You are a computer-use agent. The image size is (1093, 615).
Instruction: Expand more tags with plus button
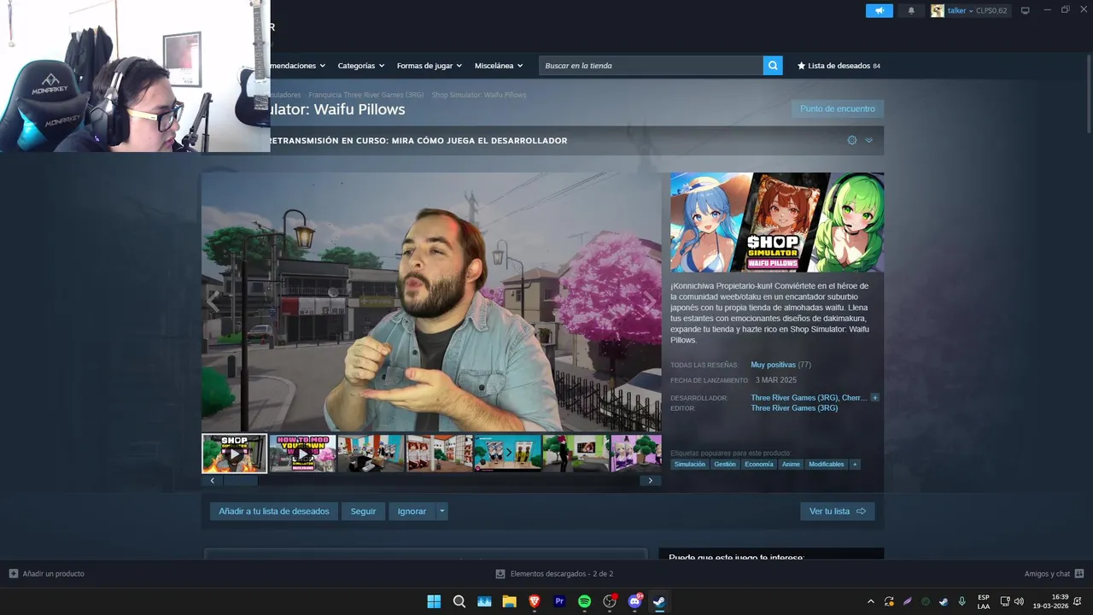(x=855, y=465)
